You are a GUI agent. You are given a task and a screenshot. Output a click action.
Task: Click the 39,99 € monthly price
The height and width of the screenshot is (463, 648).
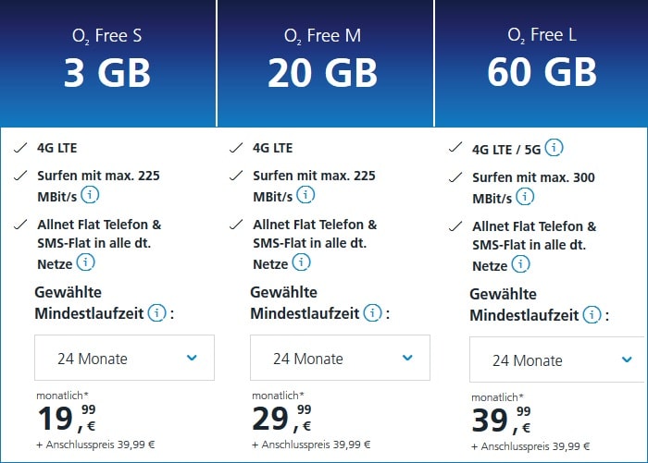pos(501,420)
